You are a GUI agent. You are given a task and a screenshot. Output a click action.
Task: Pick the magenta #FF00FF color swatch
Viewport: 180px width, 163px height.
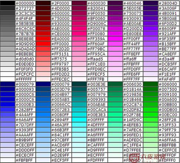pos(115,39)
